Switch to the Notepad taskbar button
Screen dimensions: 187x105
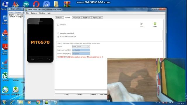[x=55, y=102]
